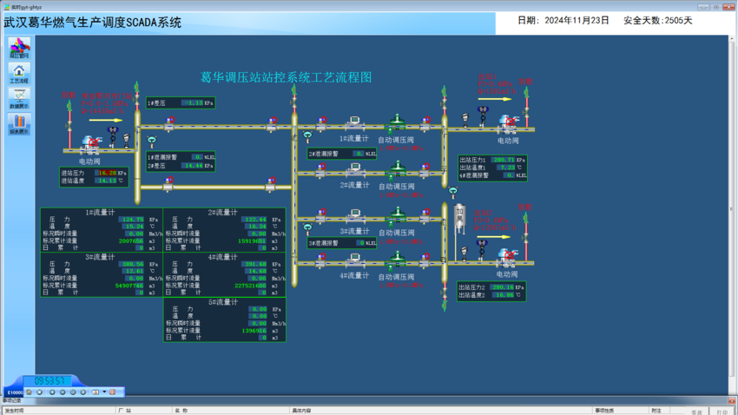Expand the dropdown arrow in bottom toolbar
Screen dimensions: 738x415
pos(104,392)
